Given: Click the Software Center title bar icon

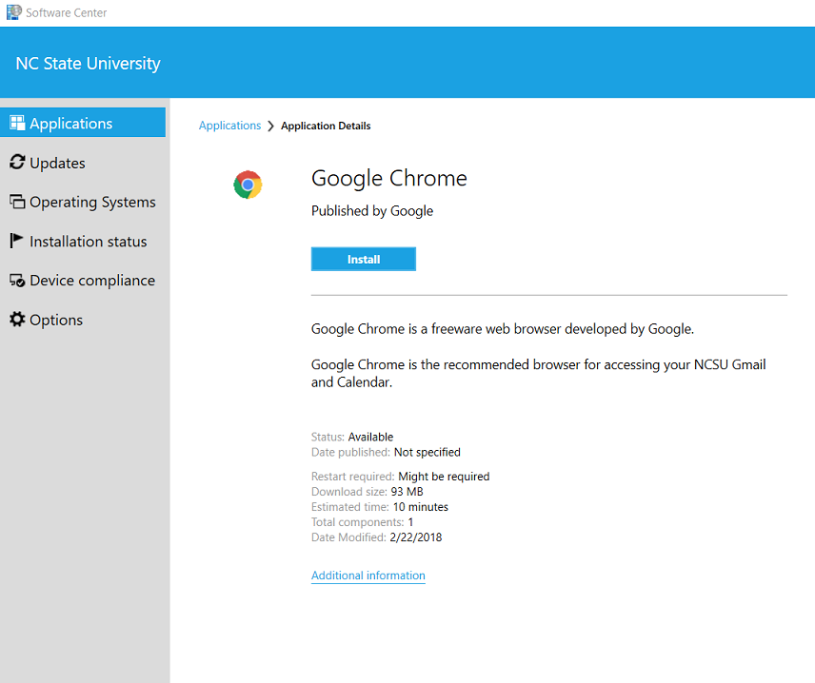Looking at the screenshot, I should pyautogui.click(x=14, y=12).
